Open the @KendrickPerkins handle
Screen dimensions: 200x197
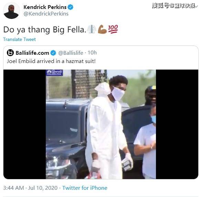point(46,14)
